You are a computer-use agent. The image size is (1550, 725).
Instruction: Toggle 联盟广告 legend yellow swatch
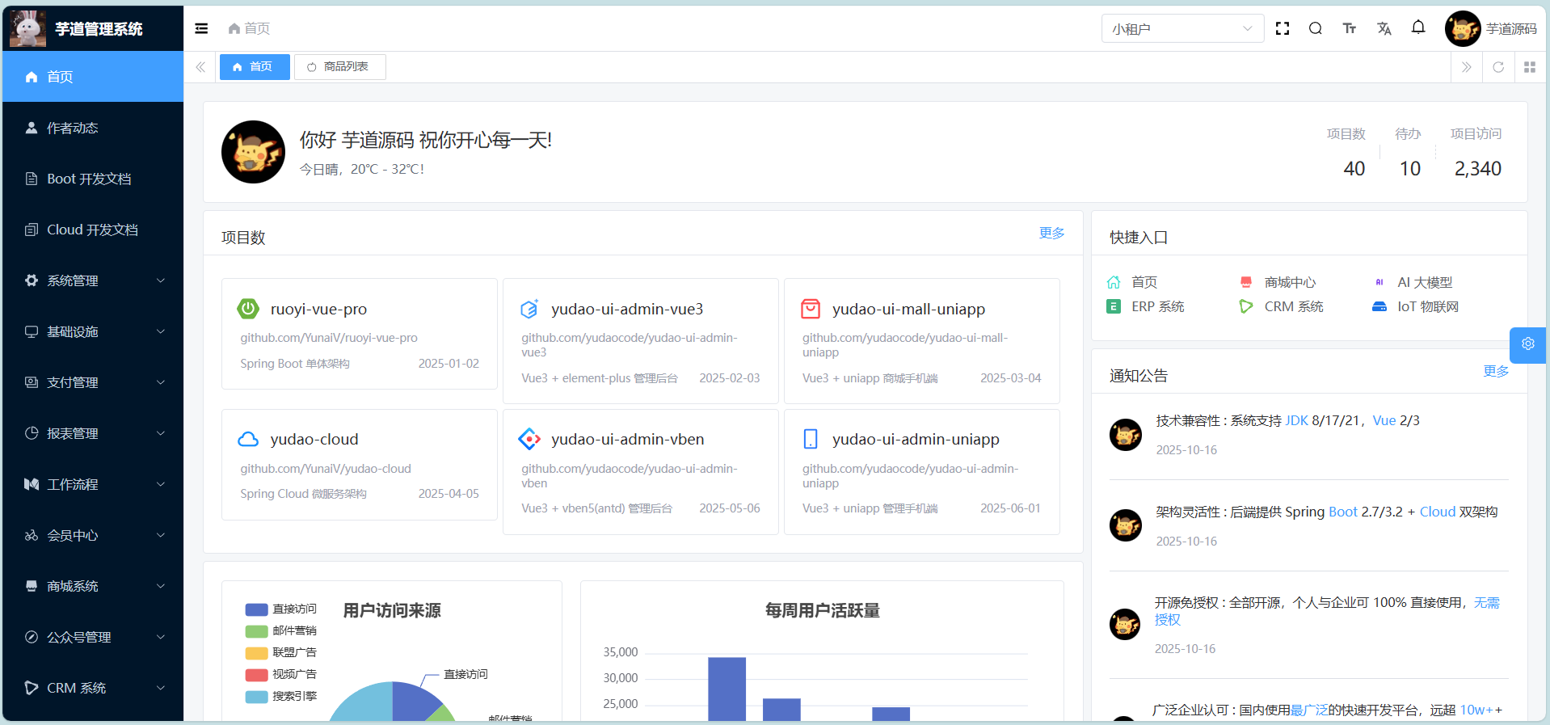pos(256,653)
